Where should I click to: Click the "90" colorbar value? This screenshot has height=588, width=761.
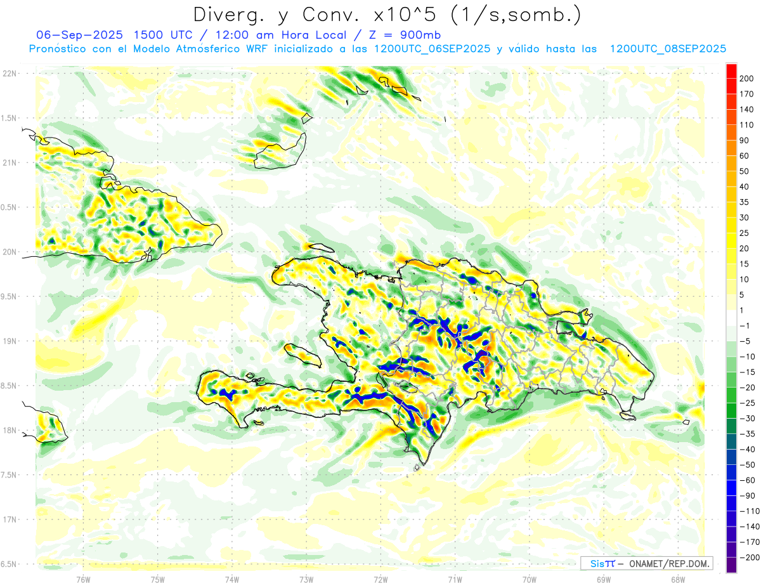[x=745, y=141]
